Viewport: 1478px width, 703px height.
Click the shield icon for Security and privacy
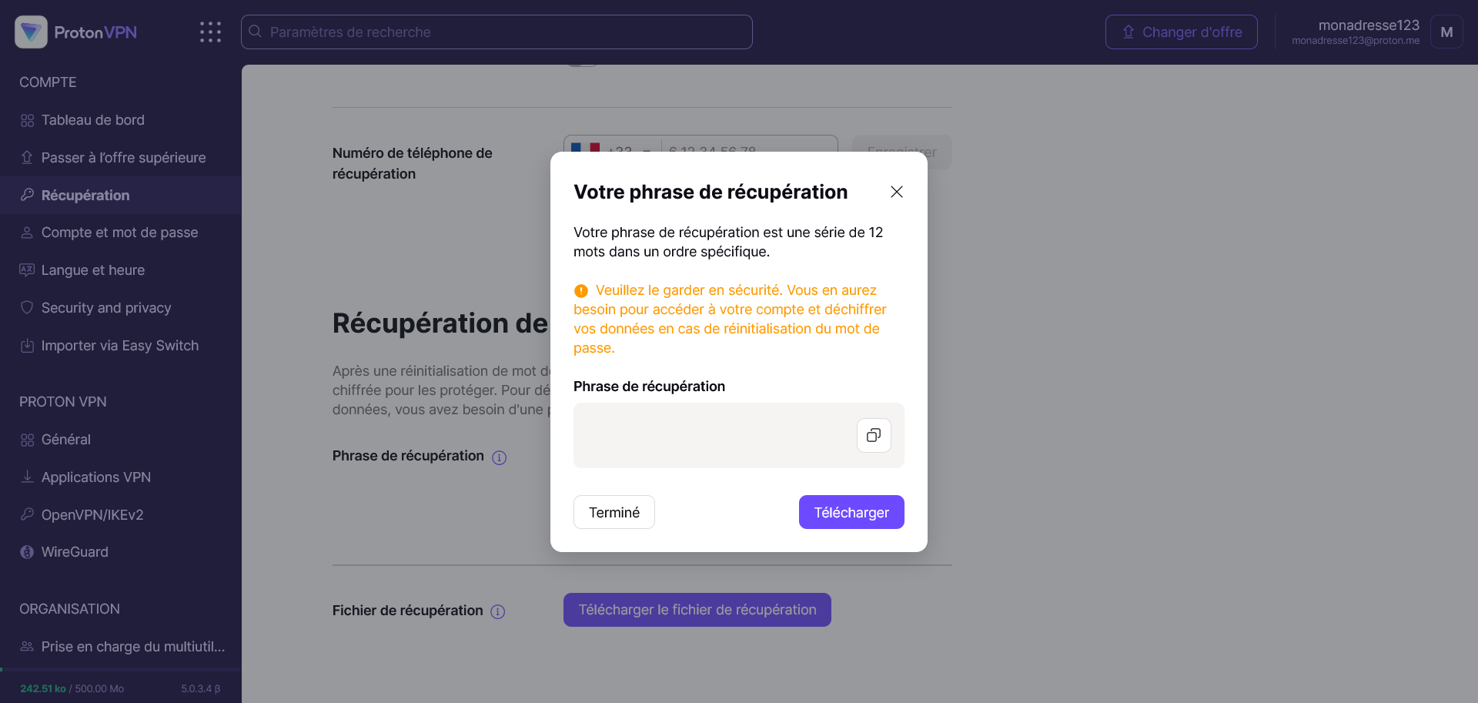pos(27,308)
